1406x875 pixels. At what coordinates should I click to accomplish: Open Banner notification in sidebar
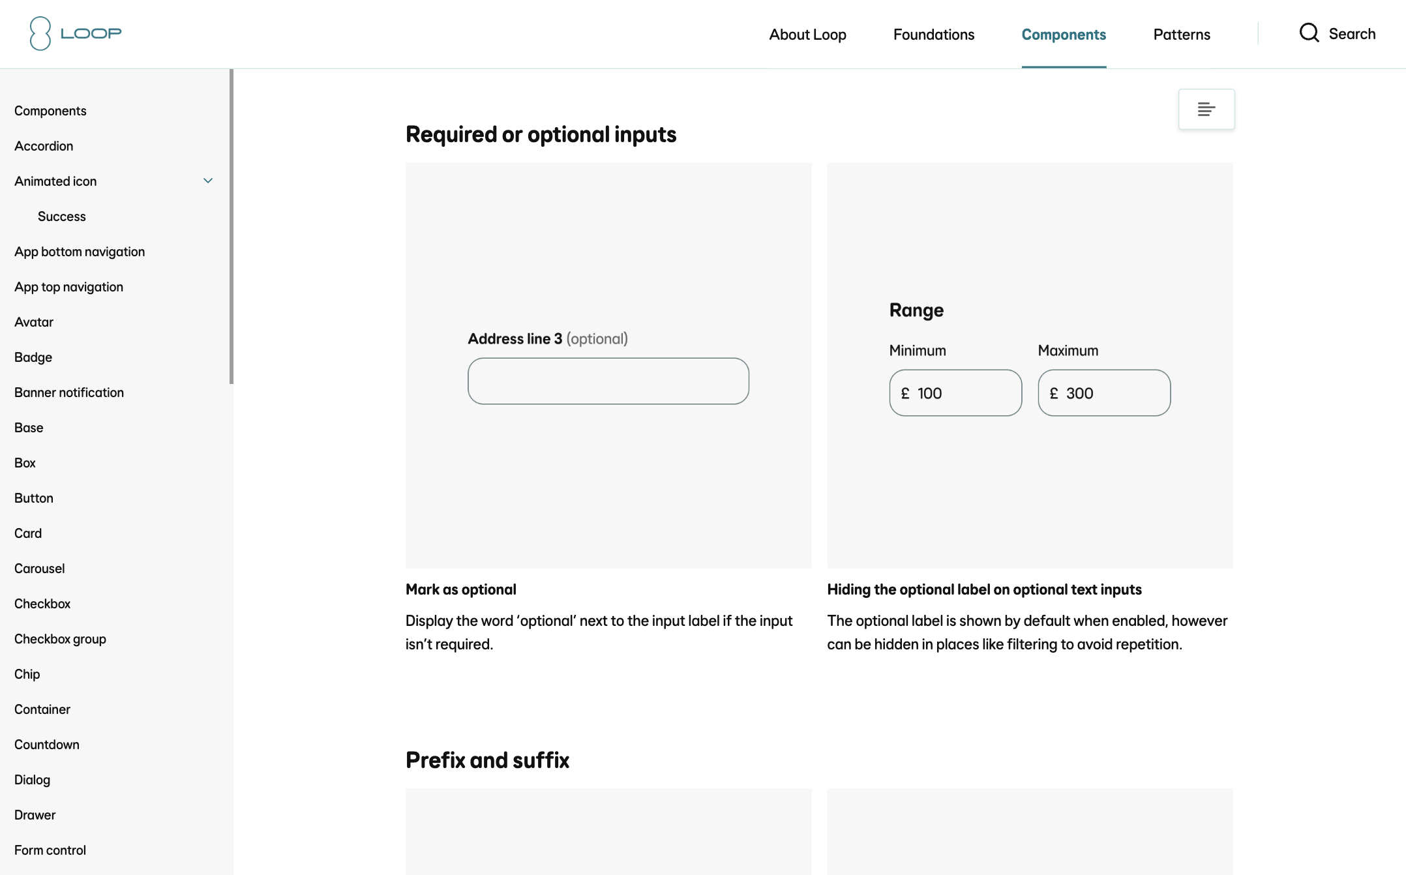69,393
